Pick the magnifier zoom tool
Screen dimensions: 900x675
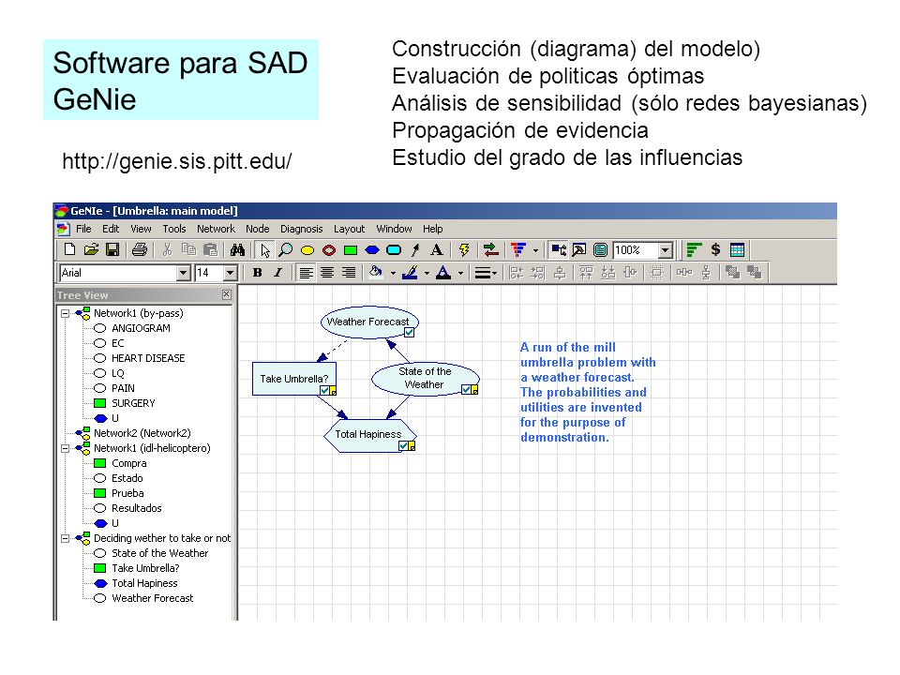(x=285, y=249)
